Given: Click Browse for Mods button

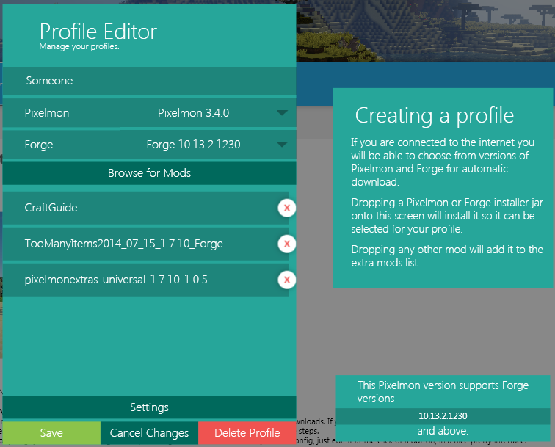Looking at the screenshot, I should [x=149, y=173].
